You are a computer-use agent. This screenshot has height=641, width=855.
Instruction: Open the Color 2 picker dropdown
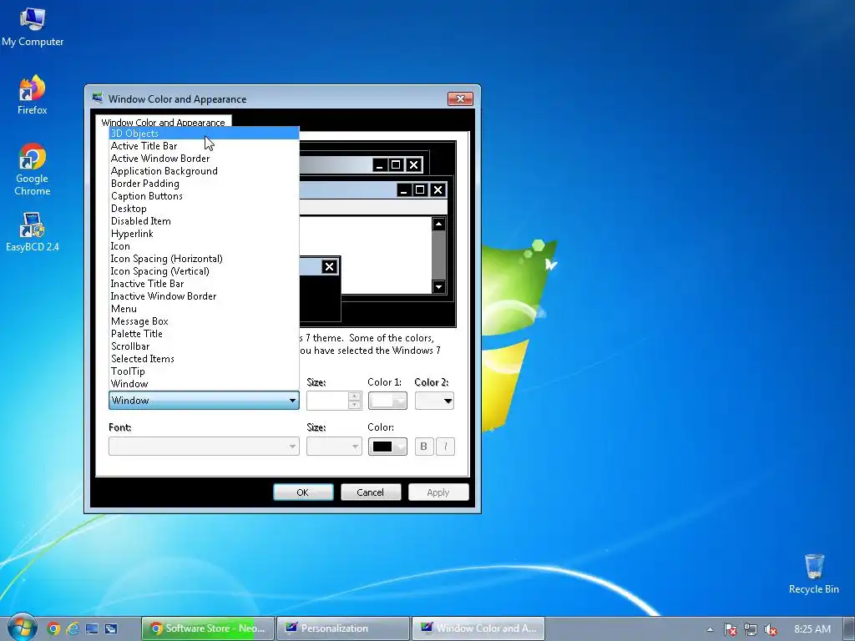[434, 401]
